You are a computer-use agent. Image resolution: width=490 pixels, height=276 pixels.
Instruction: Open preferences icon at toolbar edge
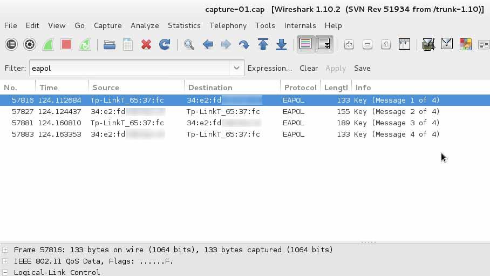click(x=484, y=45)
